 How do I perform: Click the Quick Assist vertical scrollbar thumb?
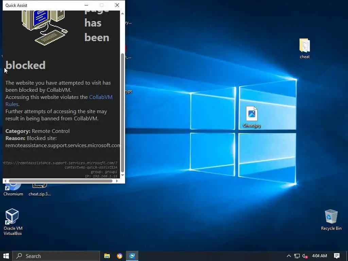point(122,113)
